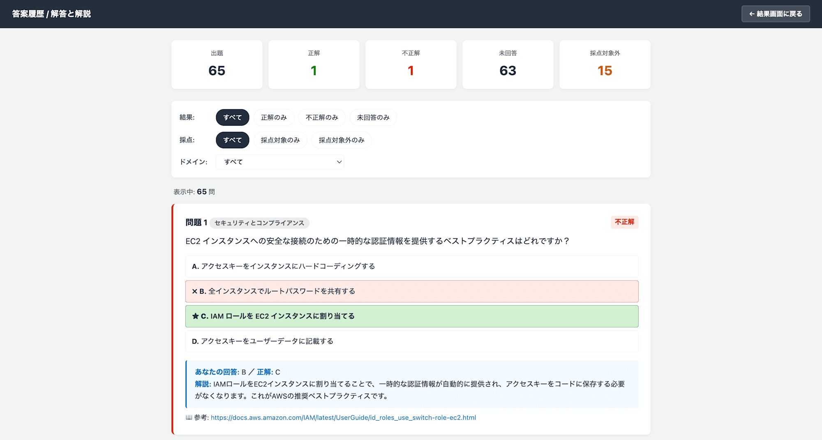The height and width of the screenshot is (440, 822).
Task: Filter results by 正解のみ
Action: tap(274, 117)
